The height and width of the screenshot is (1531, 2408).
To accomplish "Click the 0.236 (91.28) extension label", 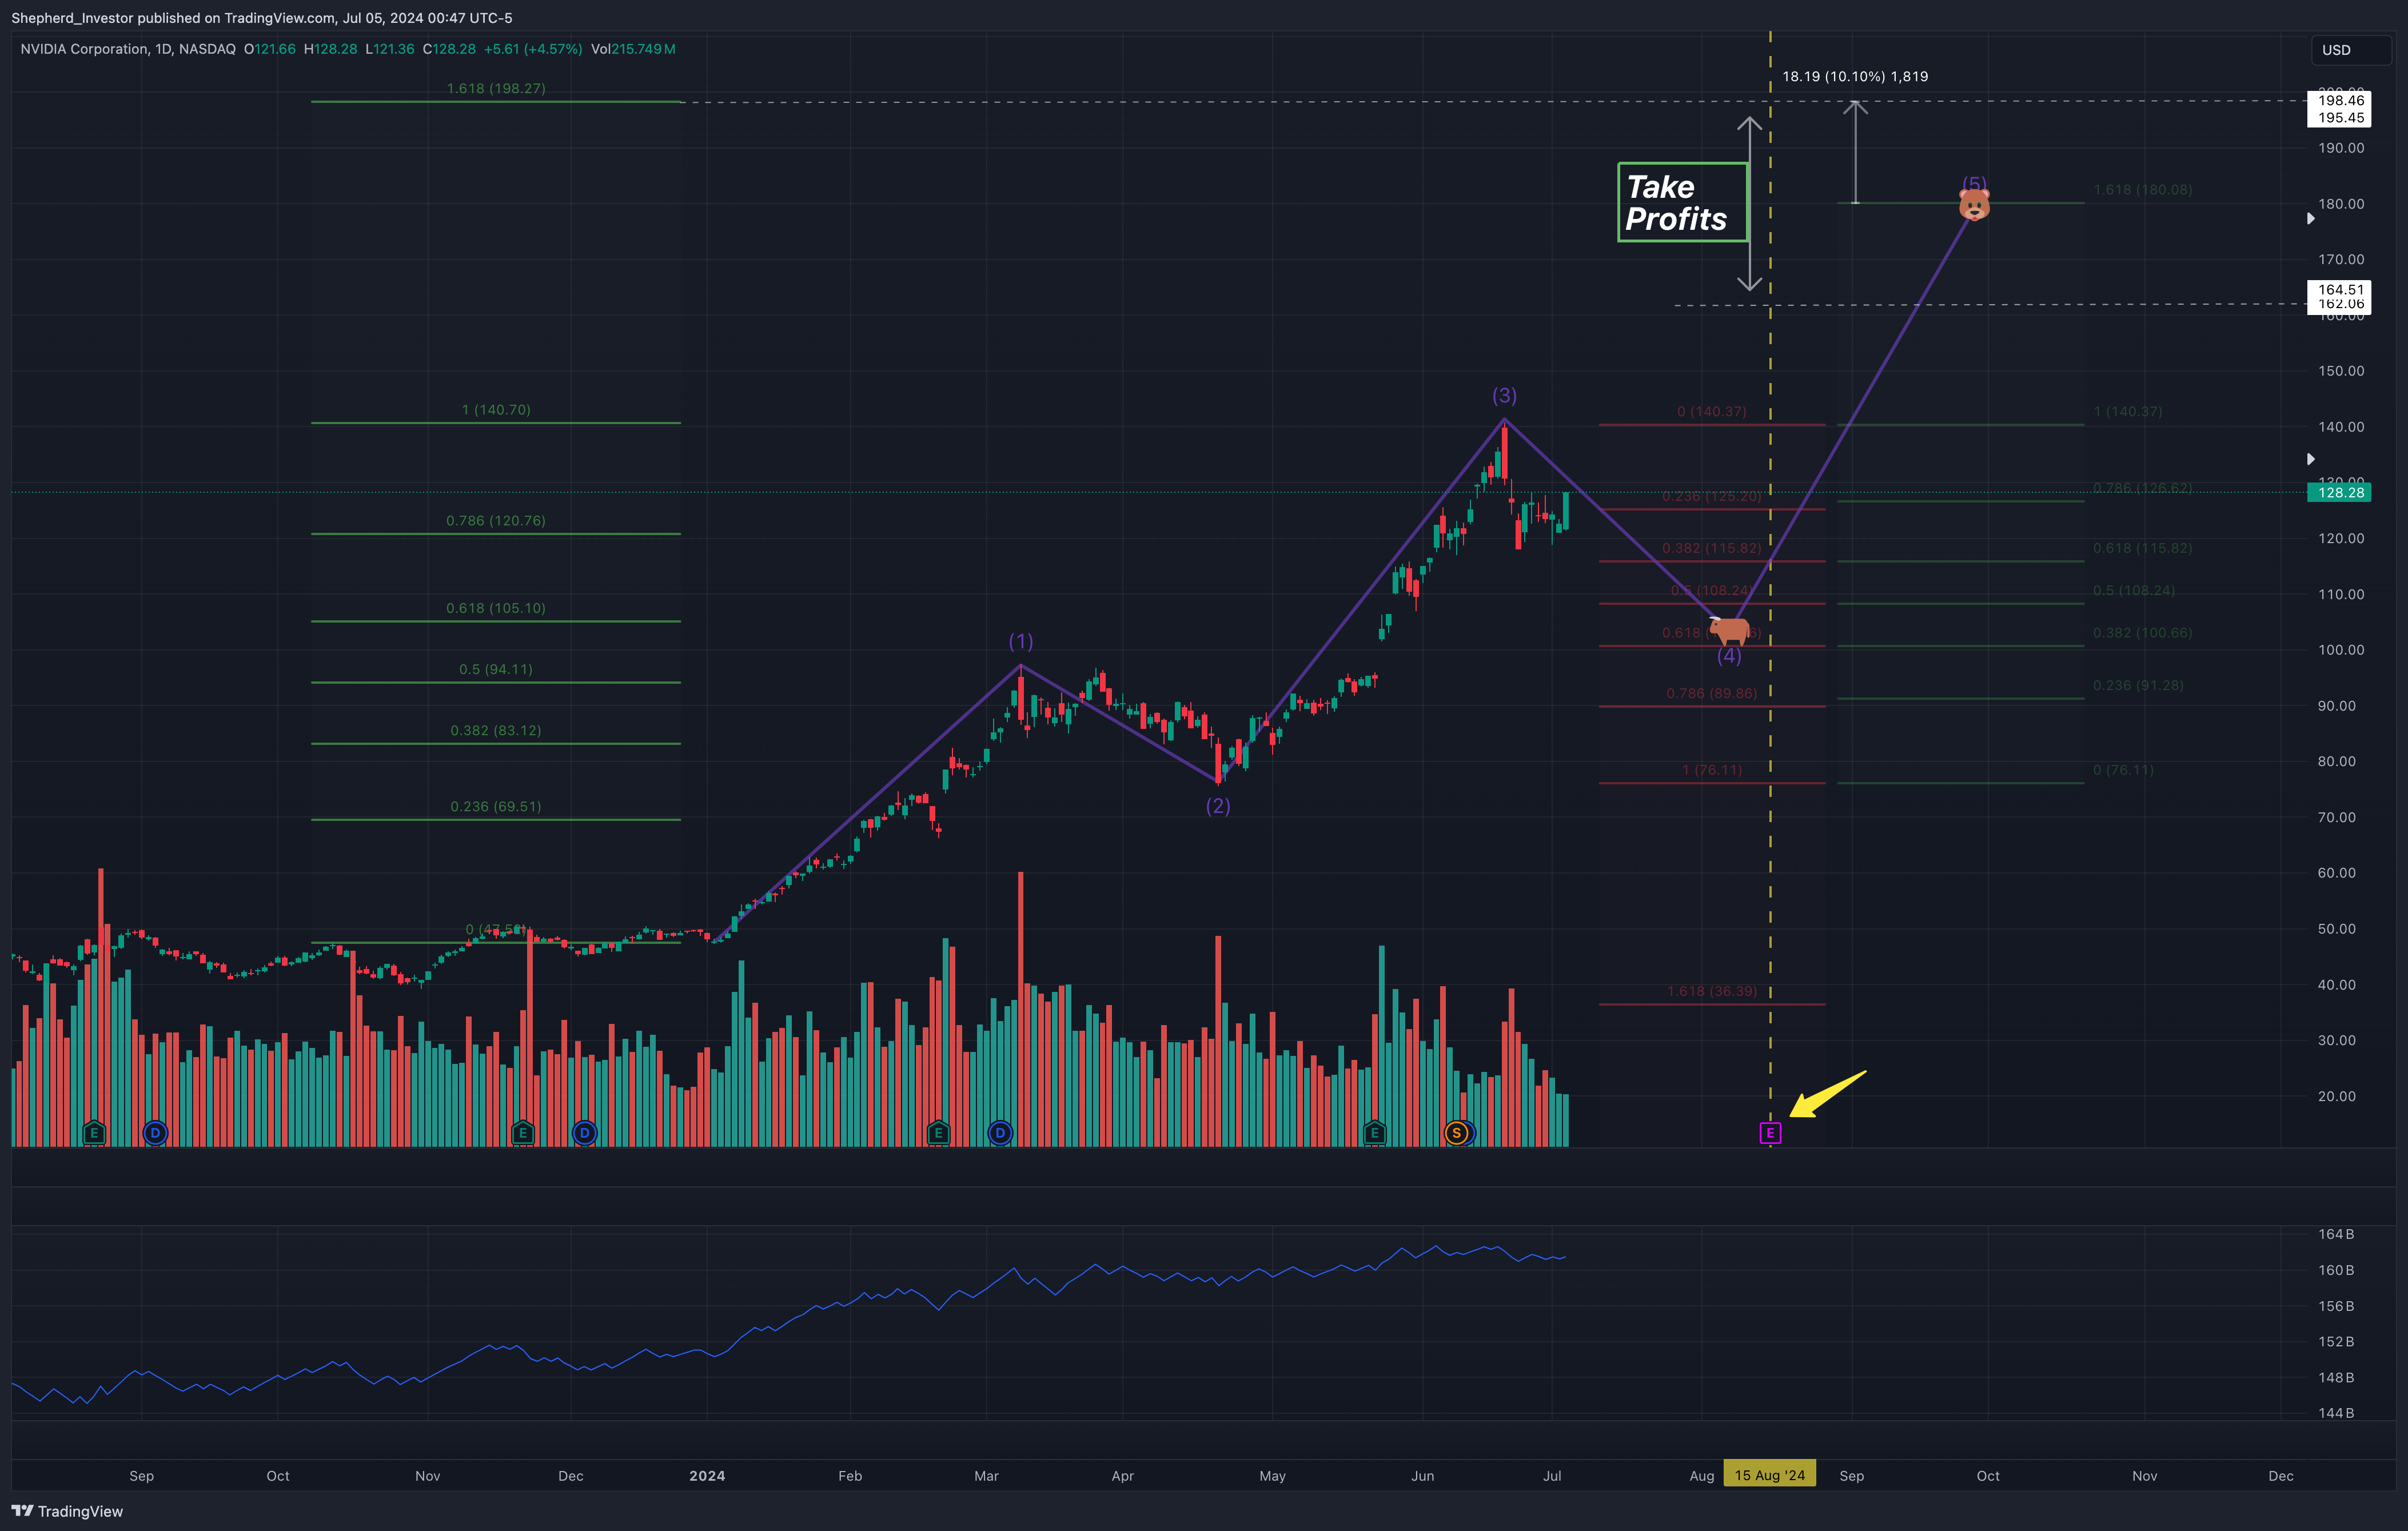I will pyautogui.click(x=2138, y=686).
